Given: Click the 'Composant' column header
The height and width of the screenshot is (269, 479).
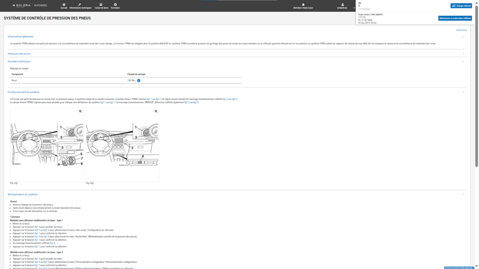Looking at the screenshot, I should click(x=17, y=74).
